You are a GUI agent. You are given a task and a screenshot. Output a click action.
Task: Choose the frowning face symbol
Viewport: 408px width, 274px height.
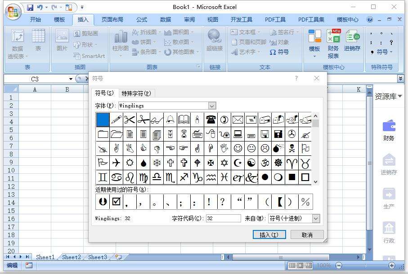pyautogui.click(x=265, y=148)
